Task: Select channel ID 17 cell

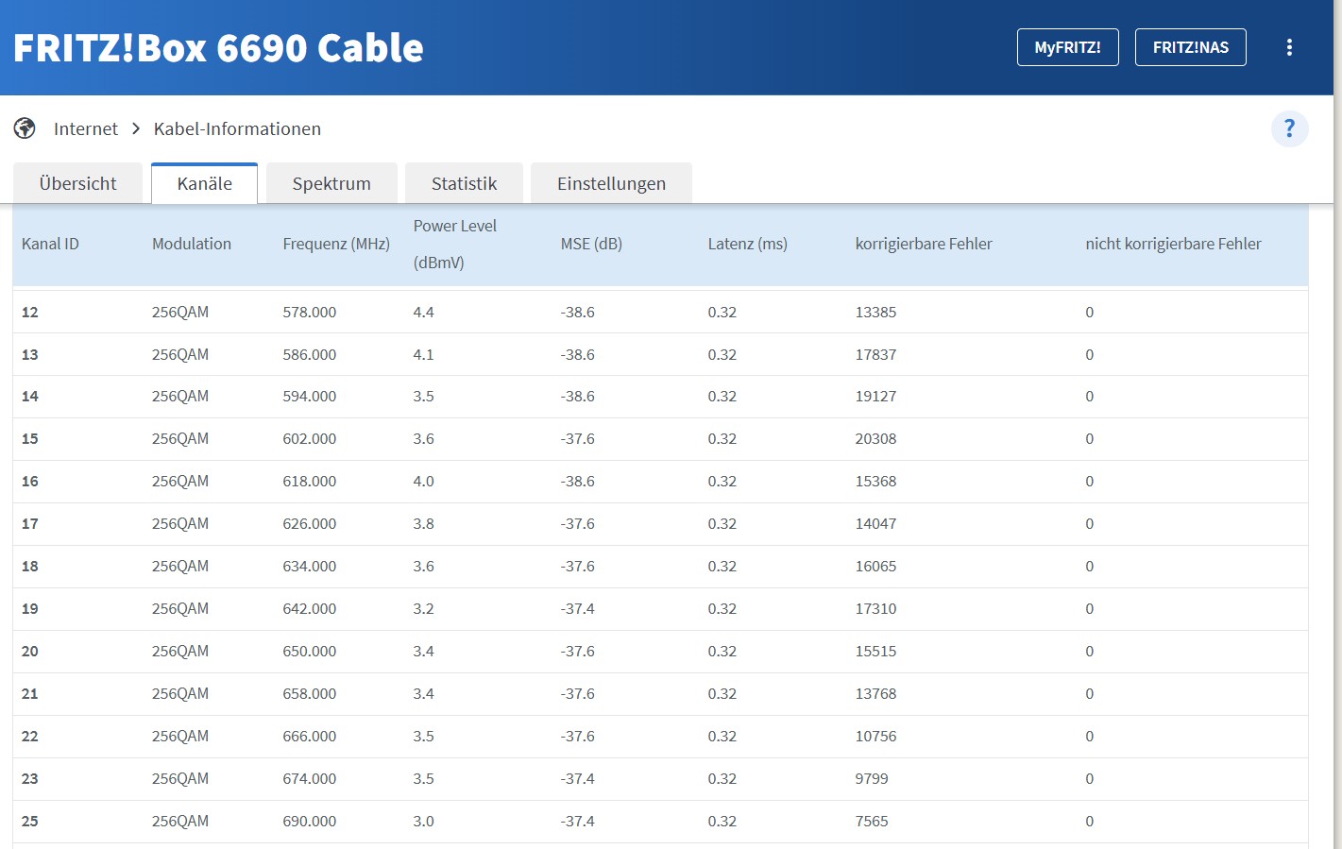Action: point(30,524)
